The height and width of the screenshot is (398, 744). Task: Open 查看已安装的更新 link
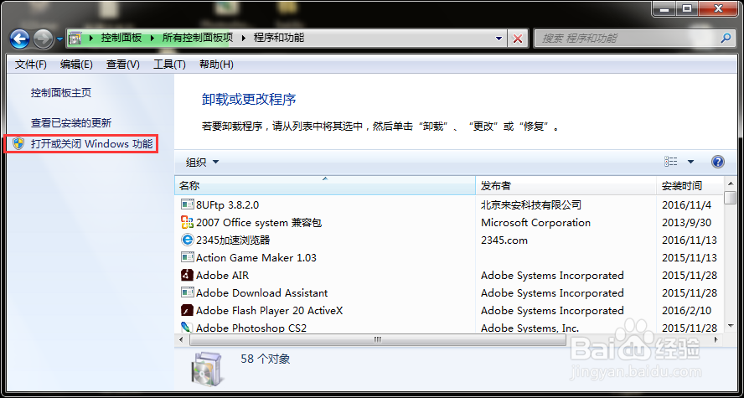(x=71, y=123)
